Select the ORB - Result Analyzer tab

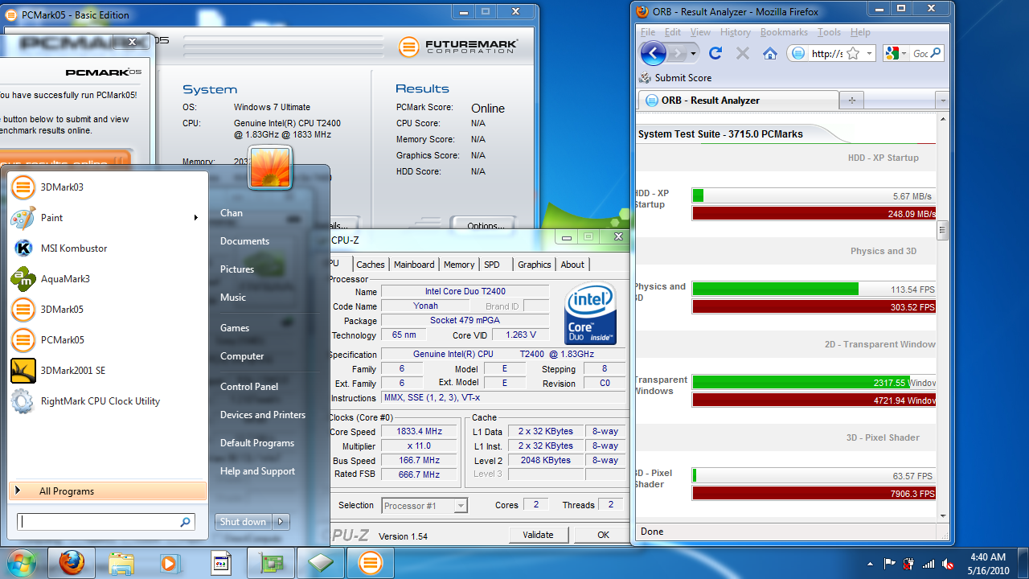point(738,101)
